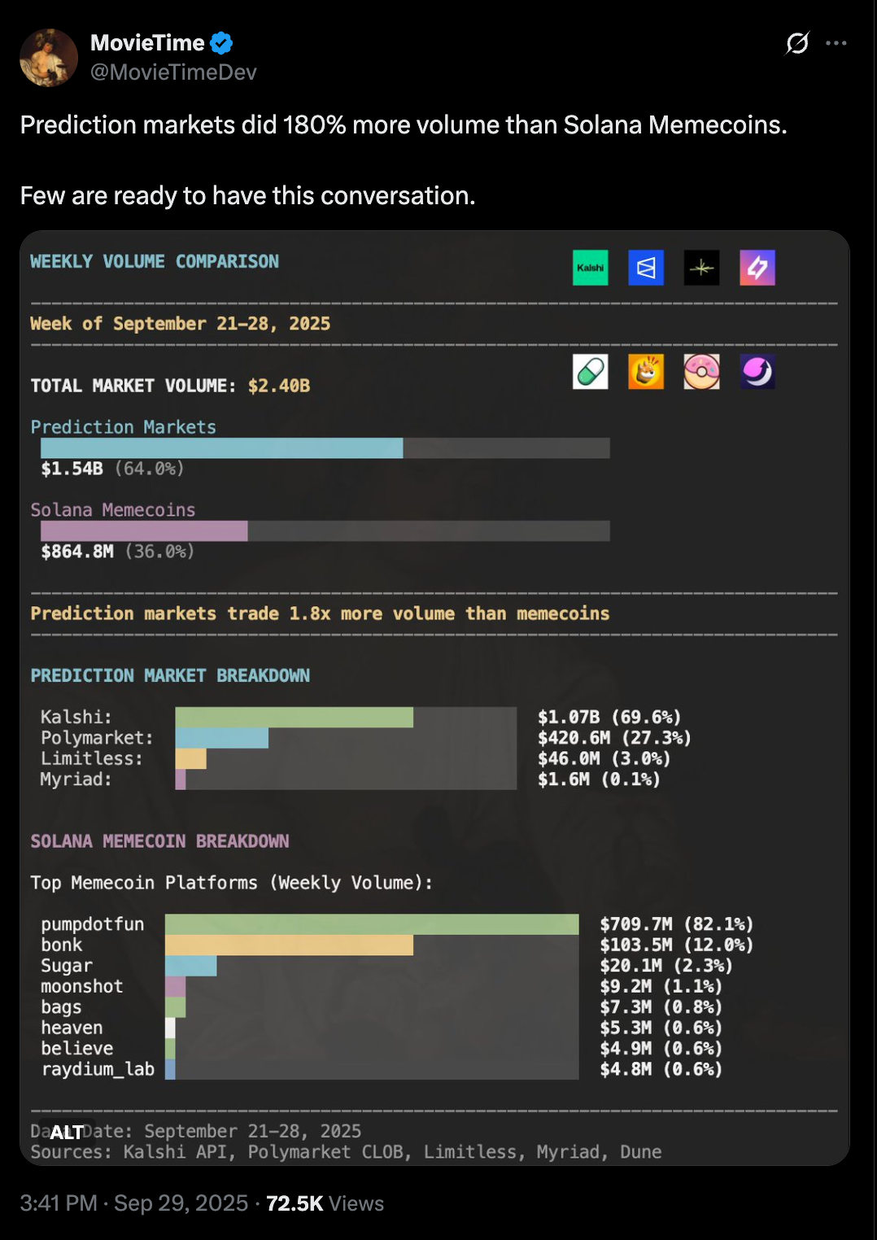877x1240 pixels.
Task: Click the purple lightning bolt logo
Action: (x=757, y=268)
